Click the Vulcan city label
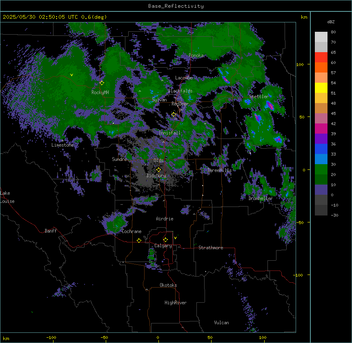Viewport: 352px width, 343px height. pos(222,323)
